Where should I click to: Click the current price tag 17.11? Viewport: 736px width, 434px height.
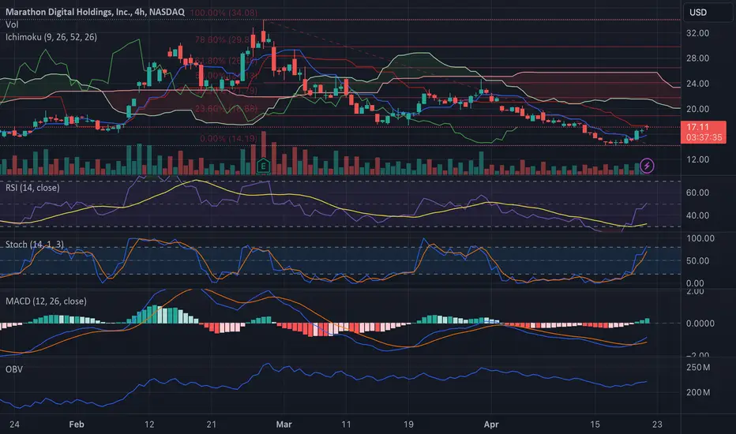tap(704, 133)
